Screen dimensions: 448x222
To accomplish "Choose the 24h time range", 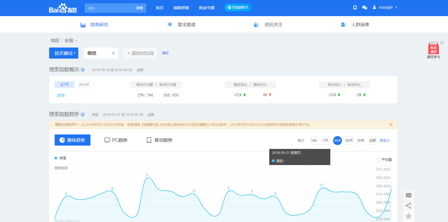I will click(314, 141).
